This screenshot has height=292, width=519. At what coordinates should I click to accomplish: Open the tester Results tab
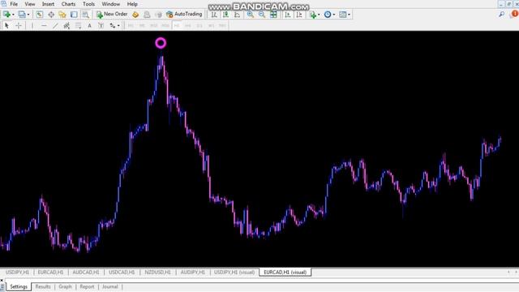click(43, 286)
